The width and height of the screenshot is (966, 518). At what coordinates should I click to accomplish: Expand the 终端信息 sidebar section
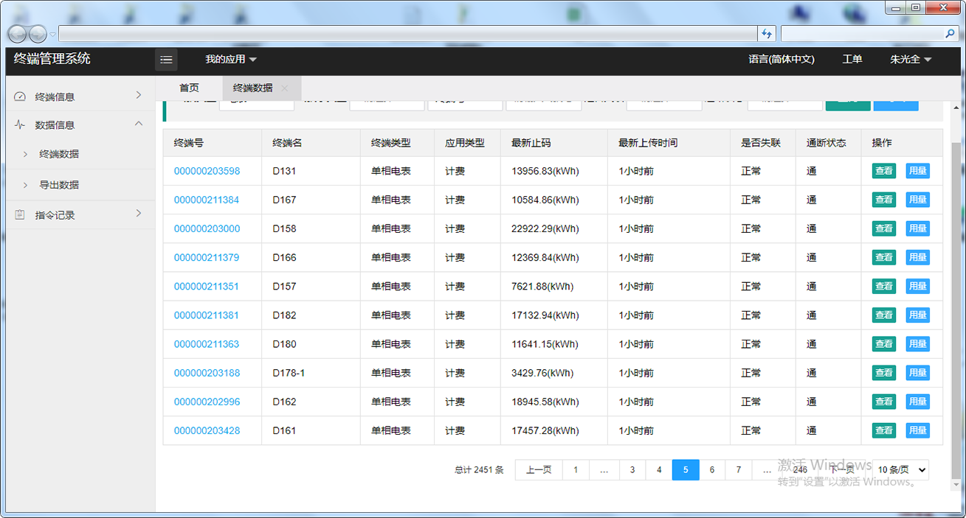tap(139, 95)
